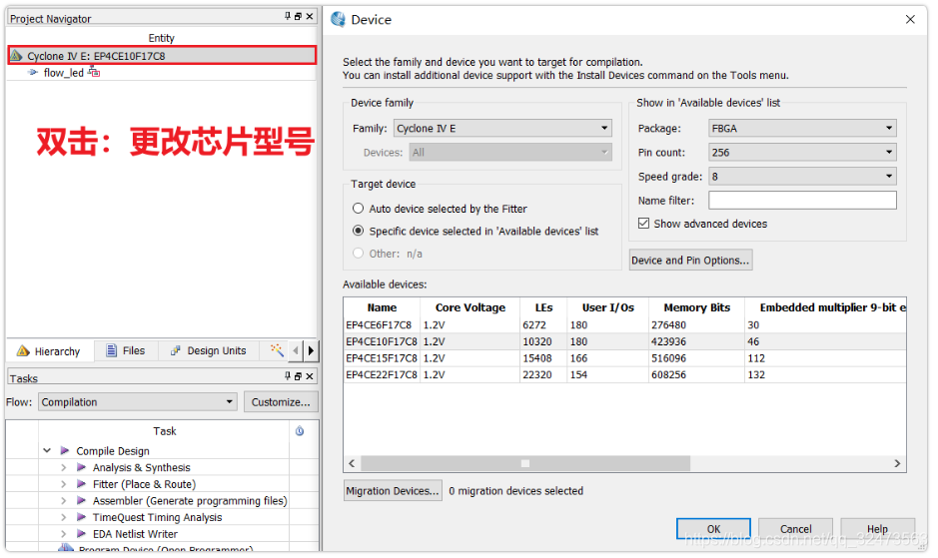Select the EP4CE15F17C8 device row
The width and height of the screenshot is (938, 558).
(624, 358)
